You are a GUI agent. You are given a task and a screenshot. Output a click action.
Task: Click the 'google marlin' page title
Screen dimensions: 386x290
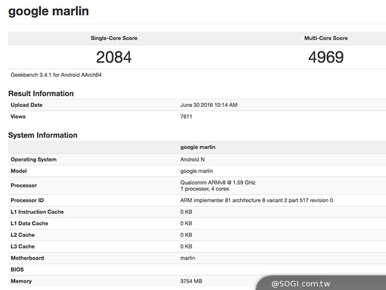point(48,12)
